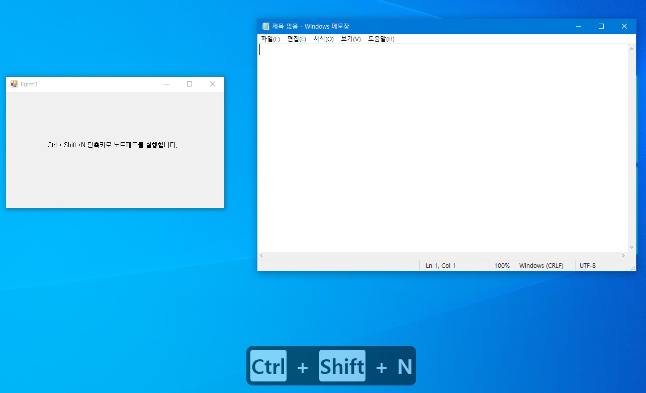The image size is (646, 393).
Task: Close the Form1 window
Action: (x=213, y=84)
